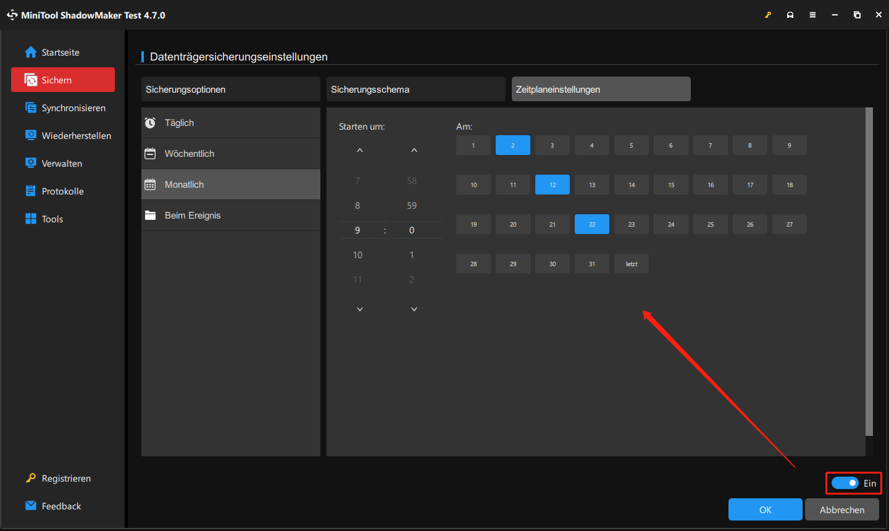Deselect day 2 of the month
The image size is (889, 531).
tap(513, 145)
